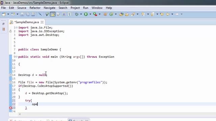Click the Last Edit Location icon

tap(162, 14)
